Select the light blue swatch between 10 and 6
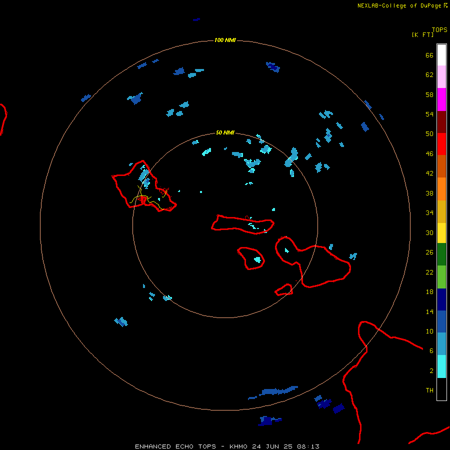The height and width of the screenshot is (450, 450). pos(441,343)
